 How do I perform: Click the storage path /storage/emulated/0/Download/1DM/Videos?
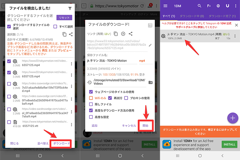[x=119, y=82]
